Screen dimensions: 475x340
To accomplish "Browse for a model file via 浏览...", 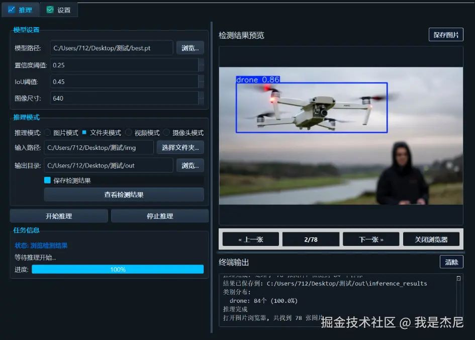I will point(190,48).
